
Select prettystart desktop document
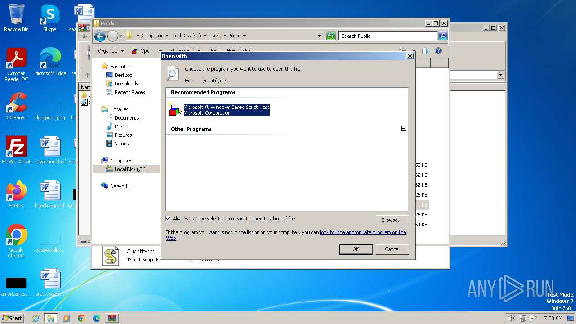[50, 283]
